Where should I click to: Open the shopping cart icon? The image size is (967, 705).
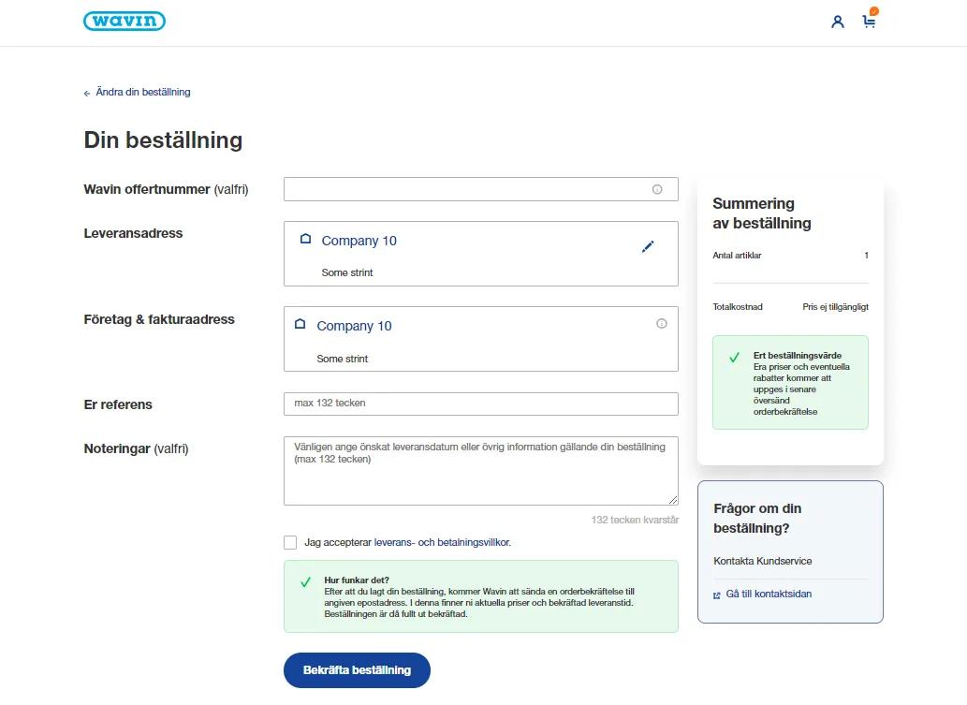tap(870, 22)
